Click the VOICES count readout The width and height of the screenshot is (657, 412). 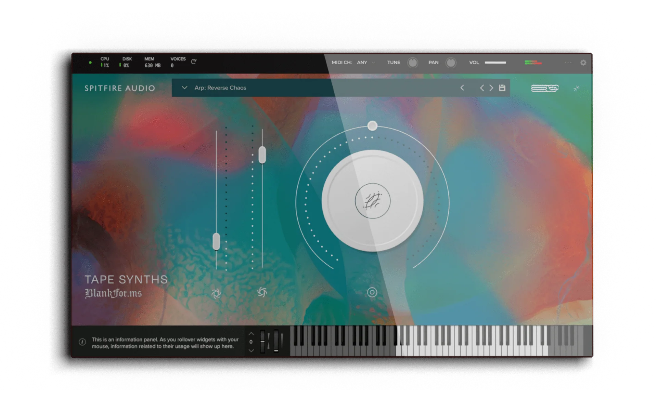tap(178, 62)
